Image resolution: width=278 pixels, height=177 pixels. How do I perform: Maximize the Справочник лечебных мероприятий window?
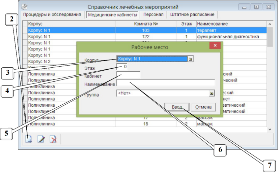256,7
